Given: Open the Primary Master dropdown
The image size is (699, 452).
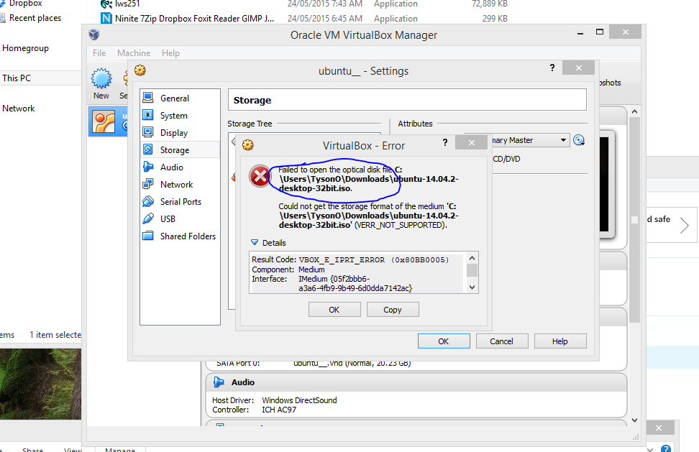Looking at the screenshot, I should (x=563, y=140).
